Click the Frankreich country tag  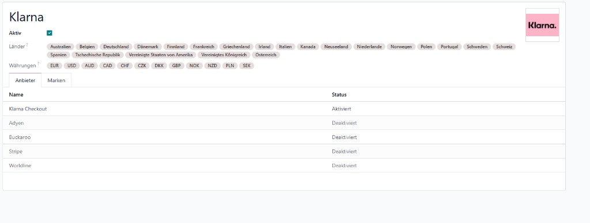(x=203, y=47)
